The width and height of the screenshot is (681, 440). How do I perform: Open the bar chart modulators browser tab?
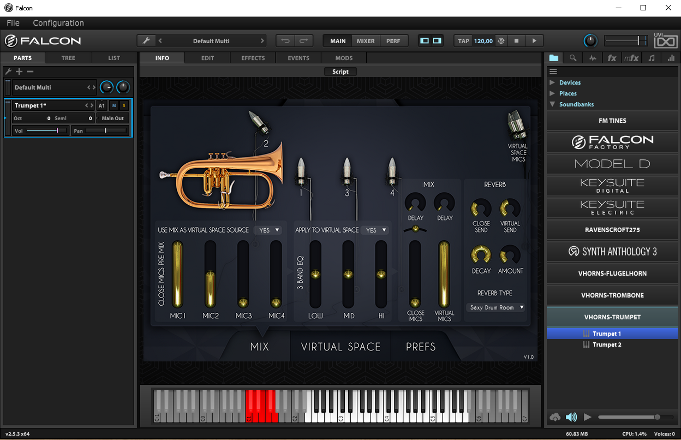671,58
